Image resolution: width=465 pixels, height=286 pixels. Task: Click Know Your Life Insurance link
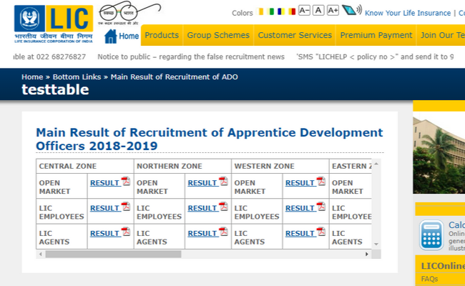click(x=408, y=13)
